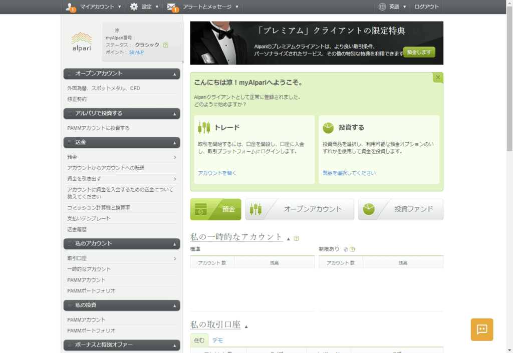Click the pie chart icon in 投資する card
The width and height of the screenshot is (513, 353).
328,128
